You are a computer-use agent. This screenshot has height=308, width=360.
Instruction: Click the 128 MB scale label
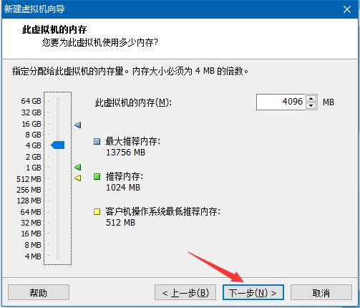[29, 201]
